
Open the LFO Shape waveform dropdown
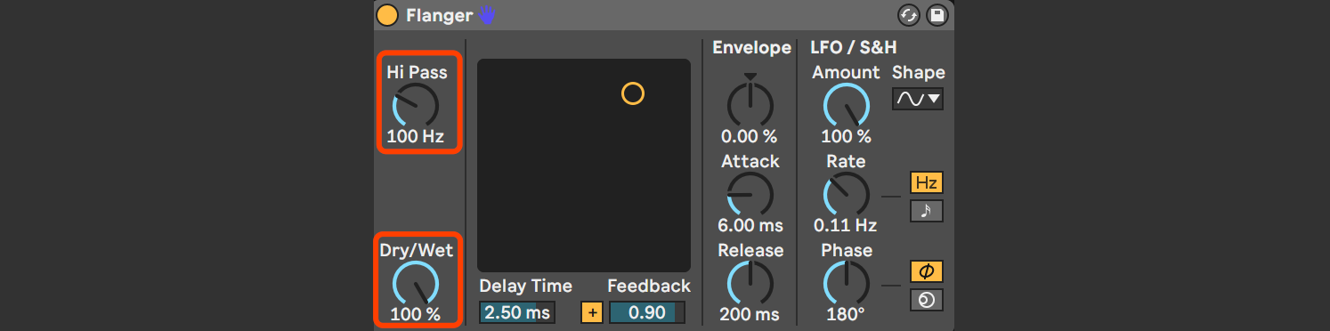pyautogui.click(x=918, y=99)
